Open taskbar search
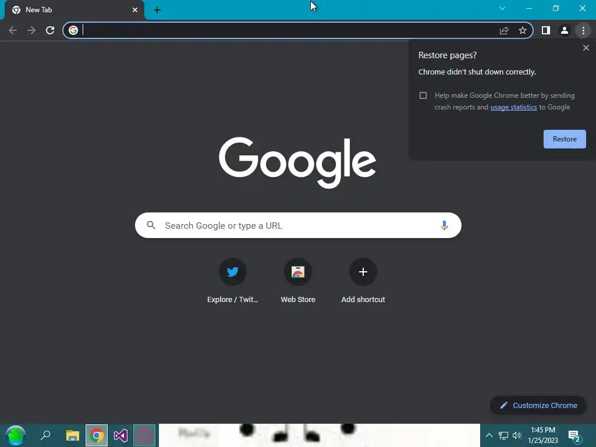 tap(45, 435)
